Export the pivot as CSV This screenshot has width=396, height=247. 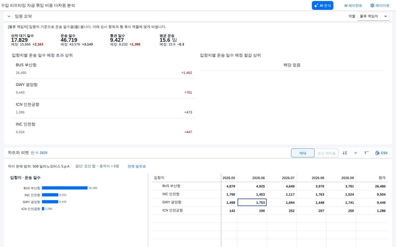coord(381,153)
